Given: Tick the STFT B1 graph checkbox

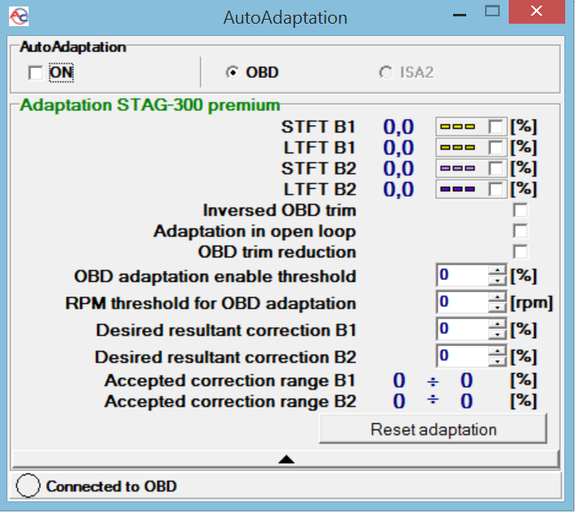Looking at the screenshot, I should (x=496, y=127).
